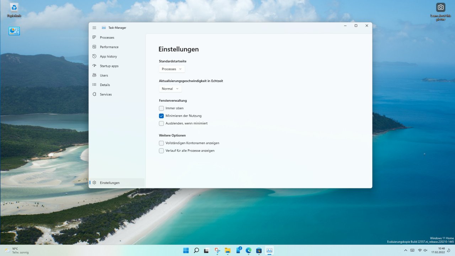Open taskbar Search

tap(196, 250)
